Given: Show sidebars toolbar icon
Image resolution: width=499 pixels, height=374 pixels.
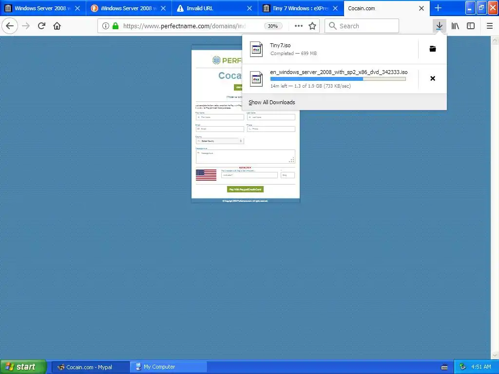Looking at the screenshot, I should point(471,26).
